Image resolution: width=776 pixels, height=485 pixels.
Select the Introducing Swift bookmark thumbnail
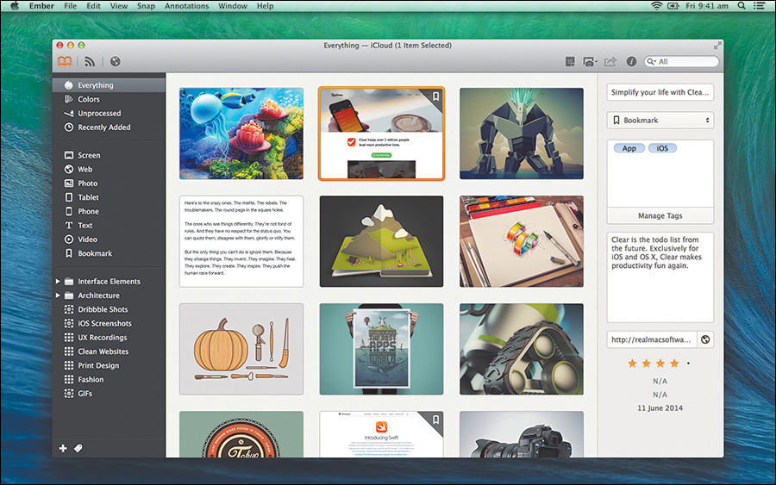click(382, 434)
